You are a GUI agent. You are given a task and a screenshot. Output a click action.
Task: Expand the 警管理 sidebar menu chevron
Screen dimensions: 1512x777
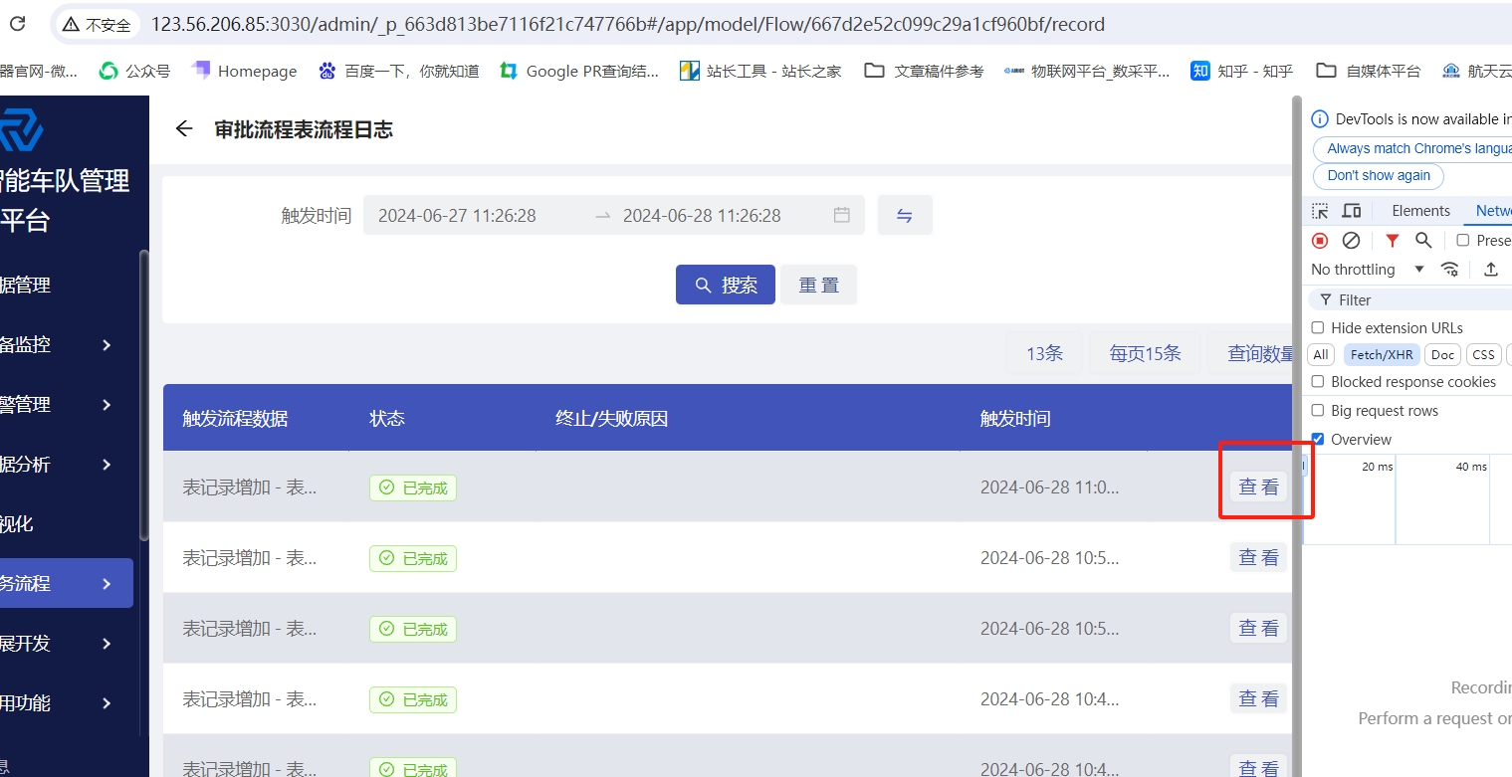pyautogui.click(x=107, y=405)
